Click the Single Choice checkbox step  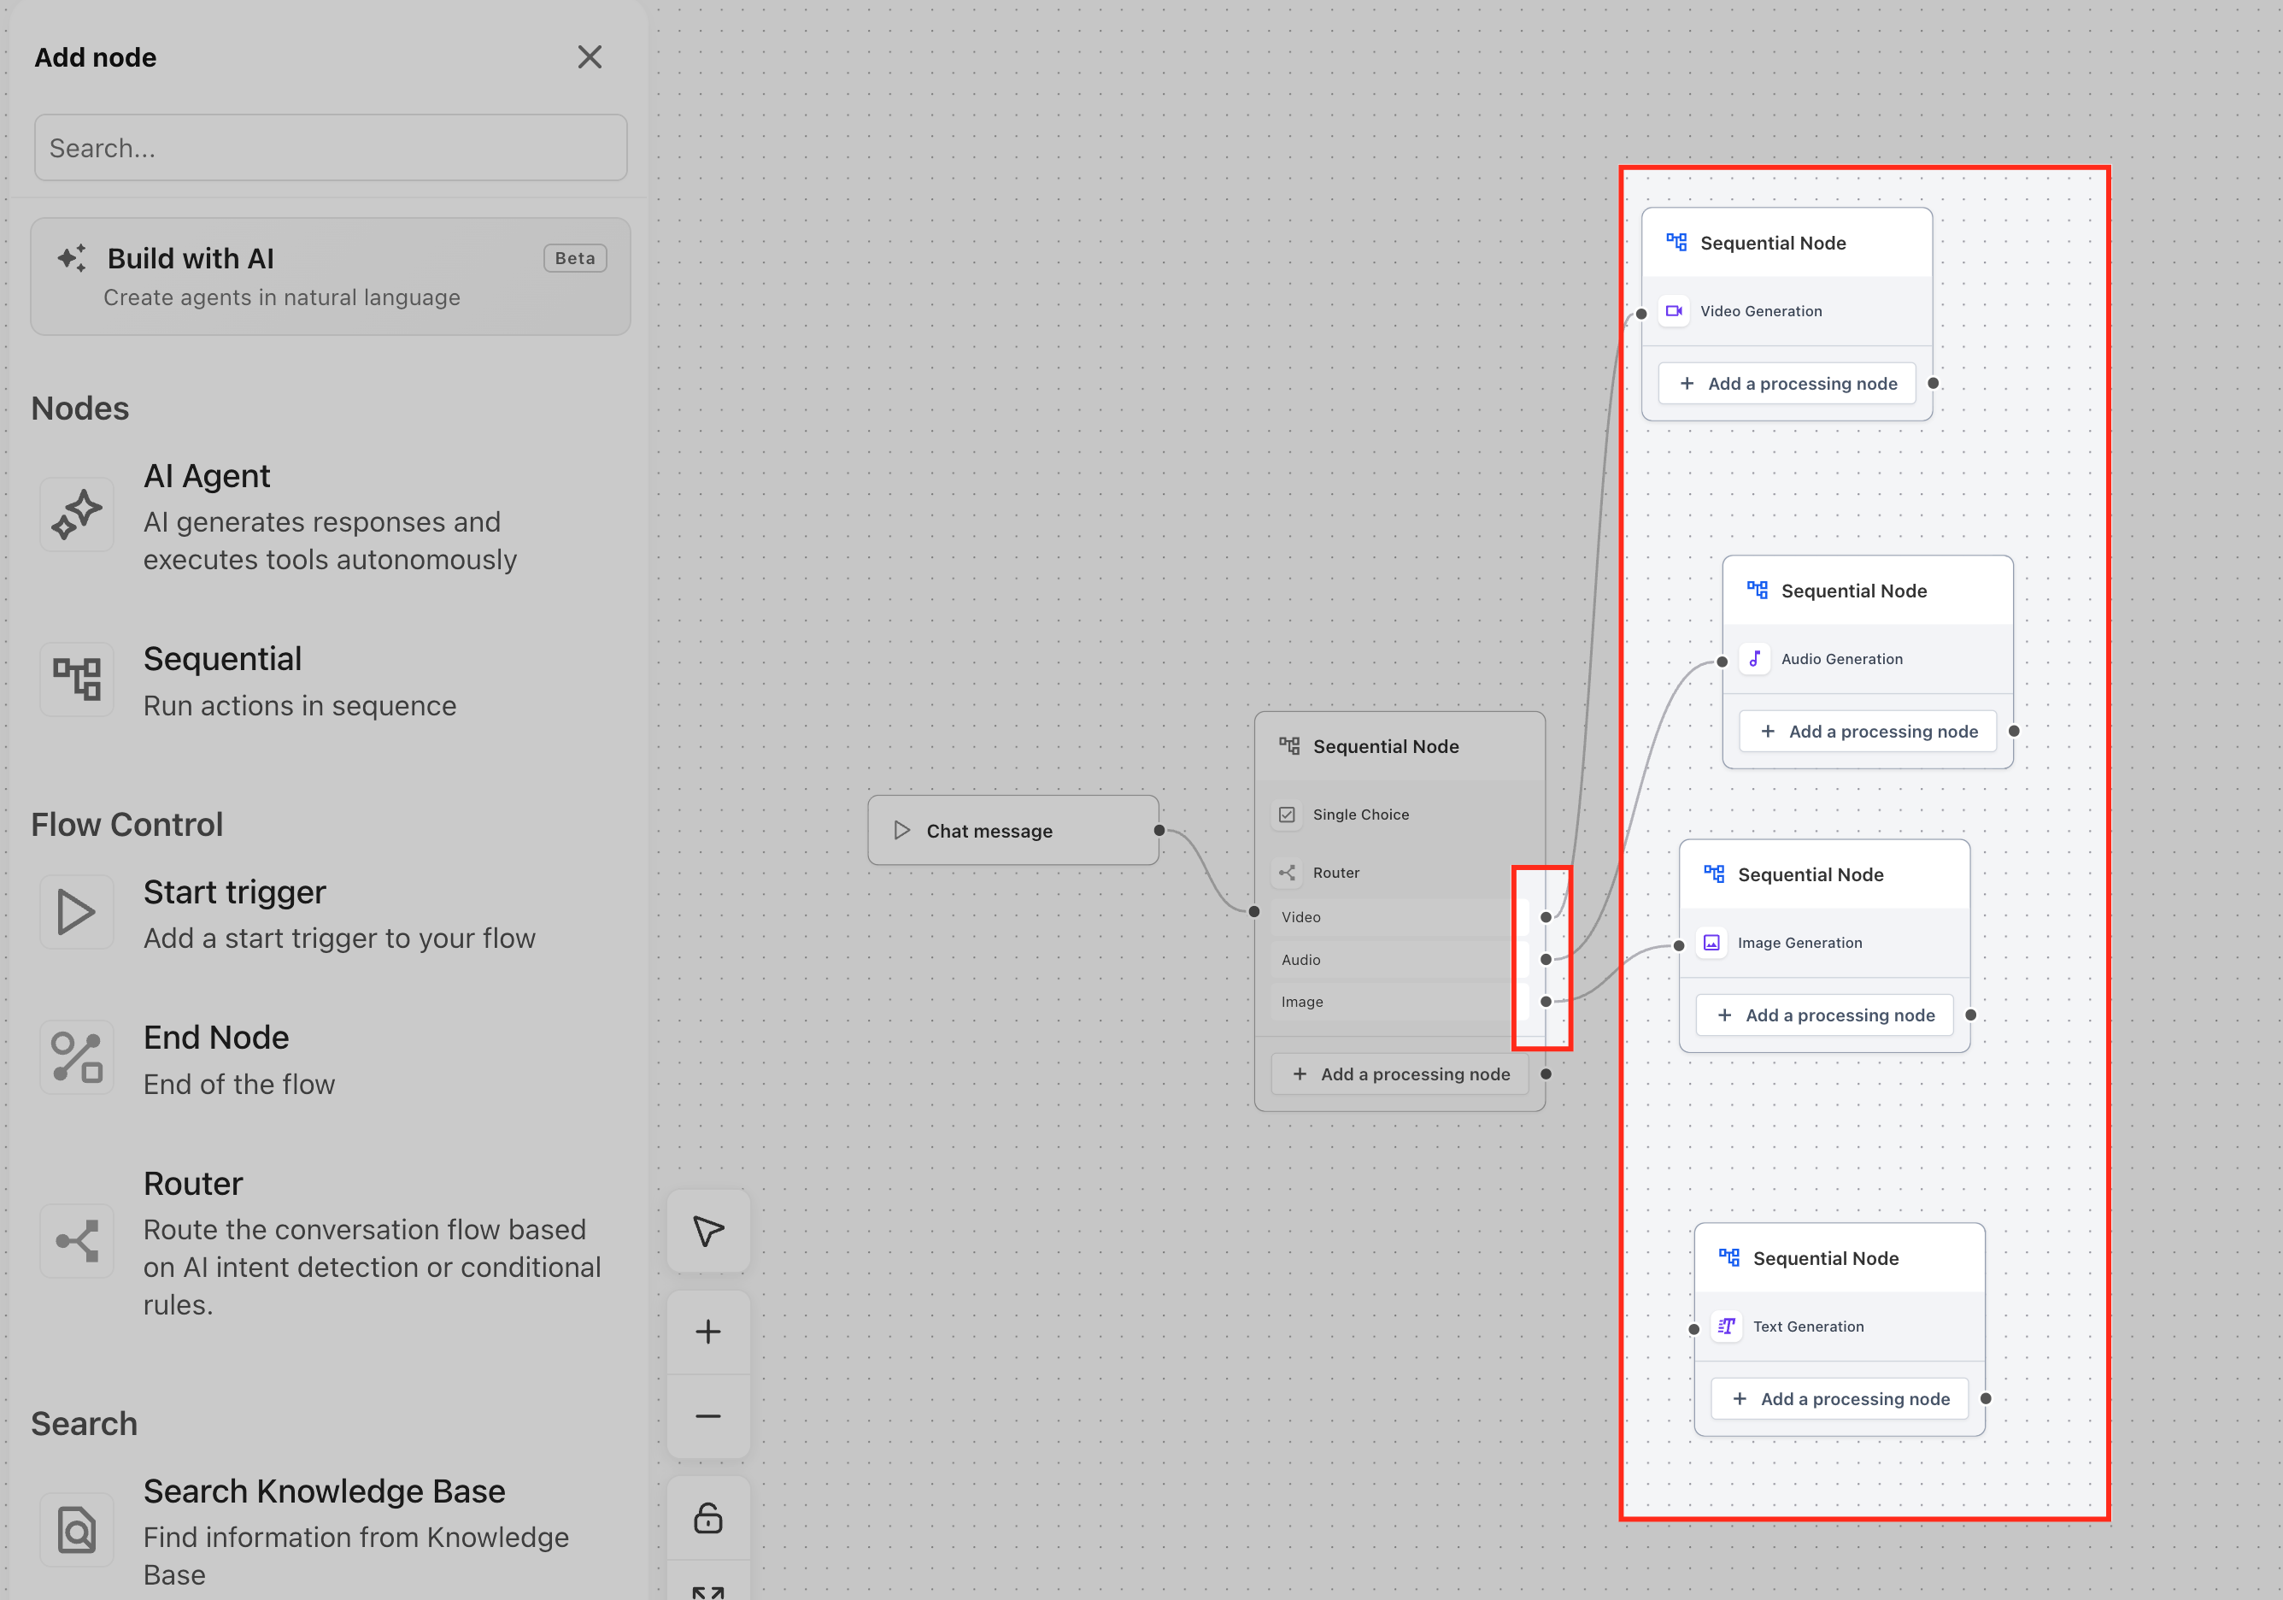click(x=1359, y=815)
